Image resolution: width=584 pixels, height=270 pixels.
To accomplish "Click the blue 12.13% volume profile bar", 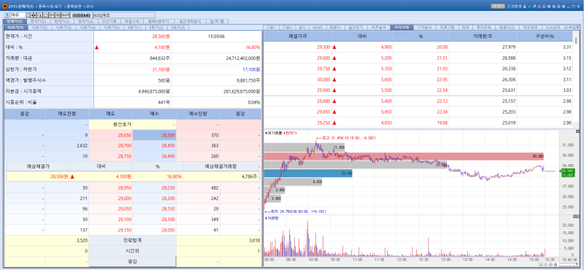I will coord(308,173).
